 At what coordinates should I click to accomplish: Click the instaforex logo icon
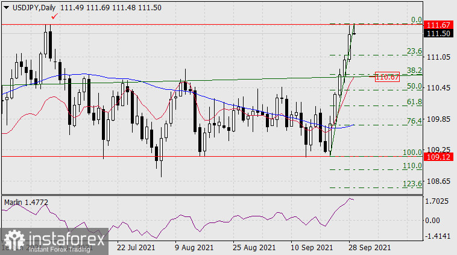(14, 239)
